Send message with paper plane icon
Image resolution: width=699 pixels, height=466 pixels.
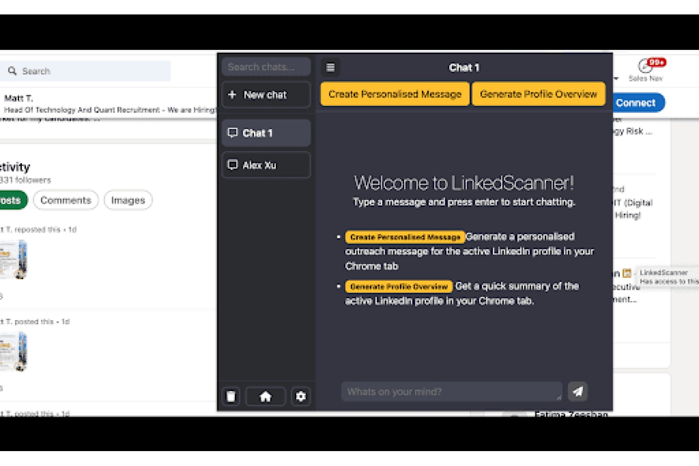[x=578, y=391]
